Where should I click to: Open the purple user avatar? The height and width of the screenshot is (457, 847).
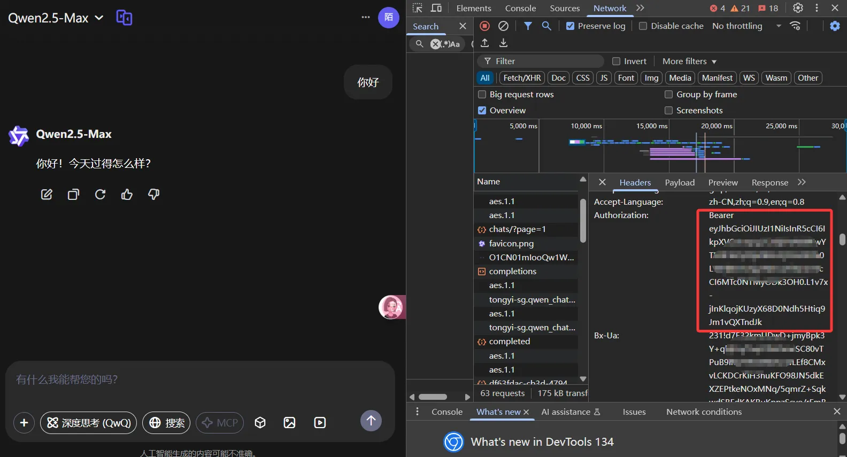pyautogui.click(x=389, y=18)
